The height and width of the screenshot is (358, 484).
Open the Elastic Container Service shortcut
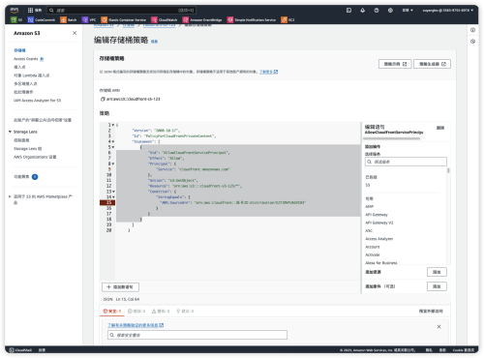pyautogui.click(x=124, y=20)
